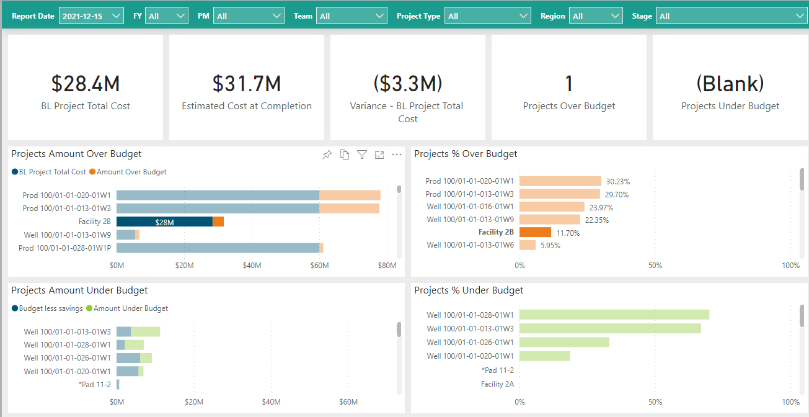Open the PM filter dropdown

coord(249,16)
